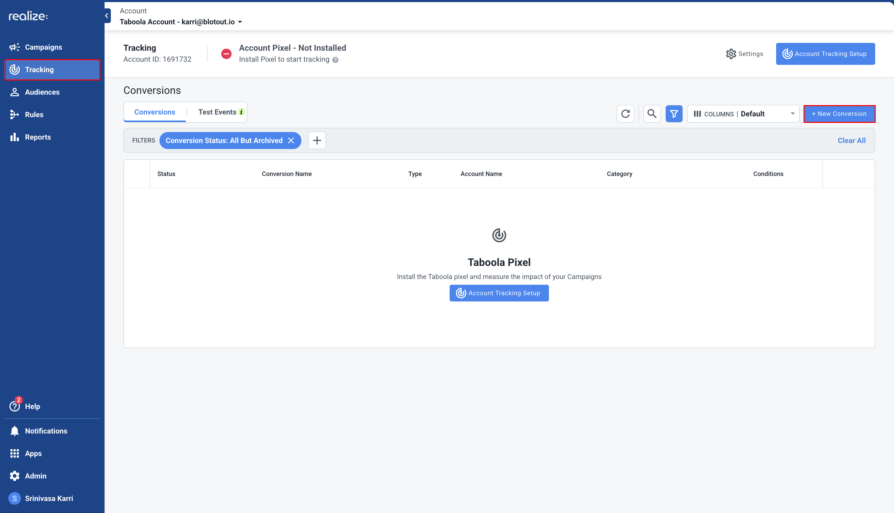
Task: Add a new filter with plus button
Action: [317, 141]
